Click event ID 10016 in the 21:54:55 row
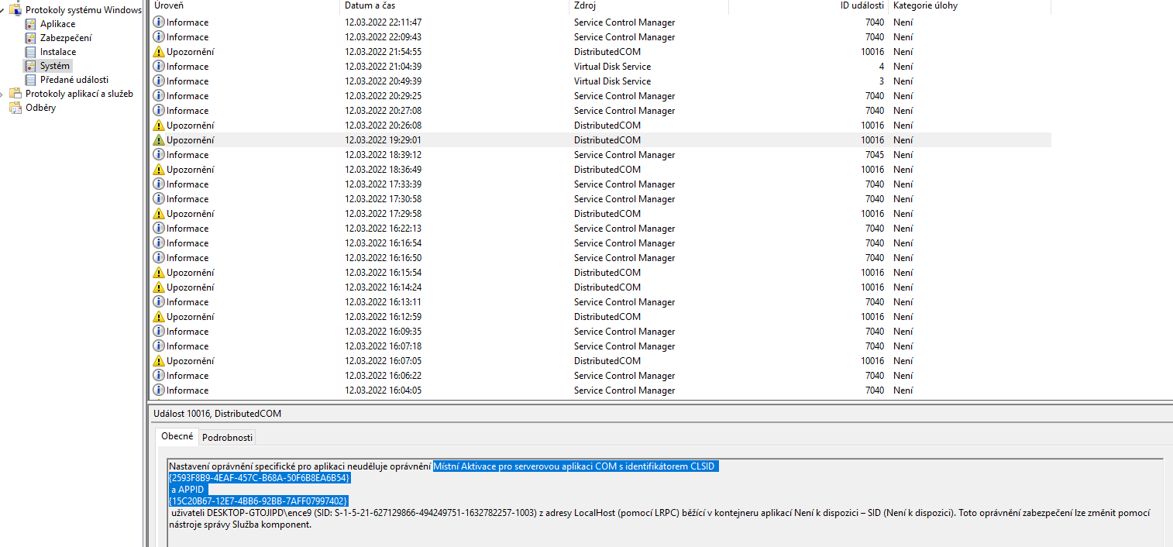 pyautogui.click(x=872, y=52)
